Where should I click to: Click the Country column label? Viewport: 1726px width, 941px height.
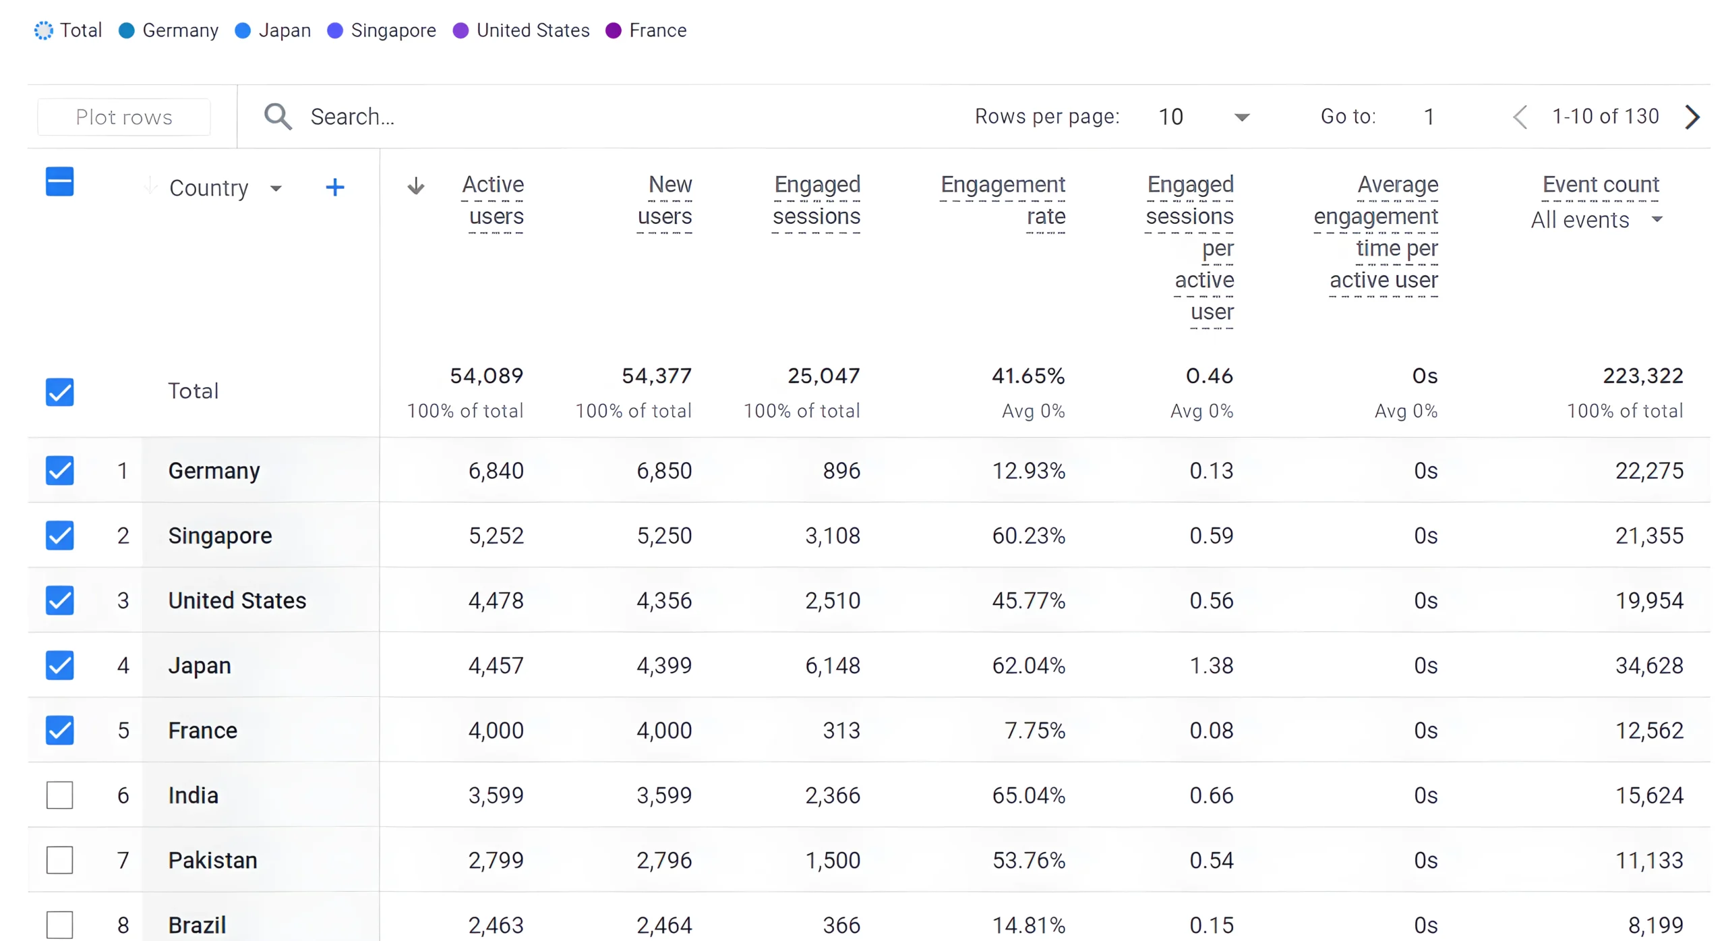208,188
